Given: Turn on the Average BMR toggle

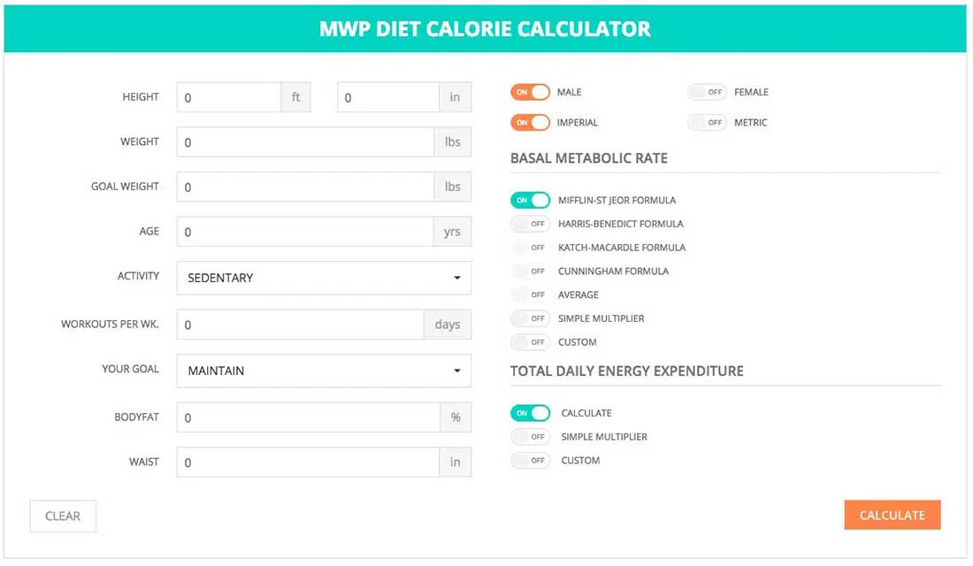Looking at the screenshot, I should (530, 294).
